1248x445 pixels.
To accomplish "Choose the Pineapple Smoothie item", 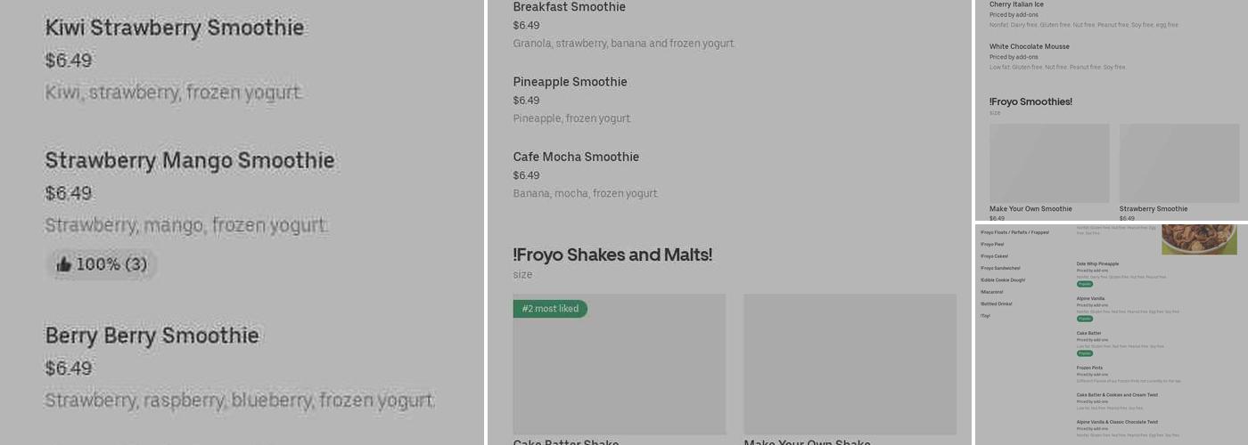I will pyautogui.click(x=570, y=82).
